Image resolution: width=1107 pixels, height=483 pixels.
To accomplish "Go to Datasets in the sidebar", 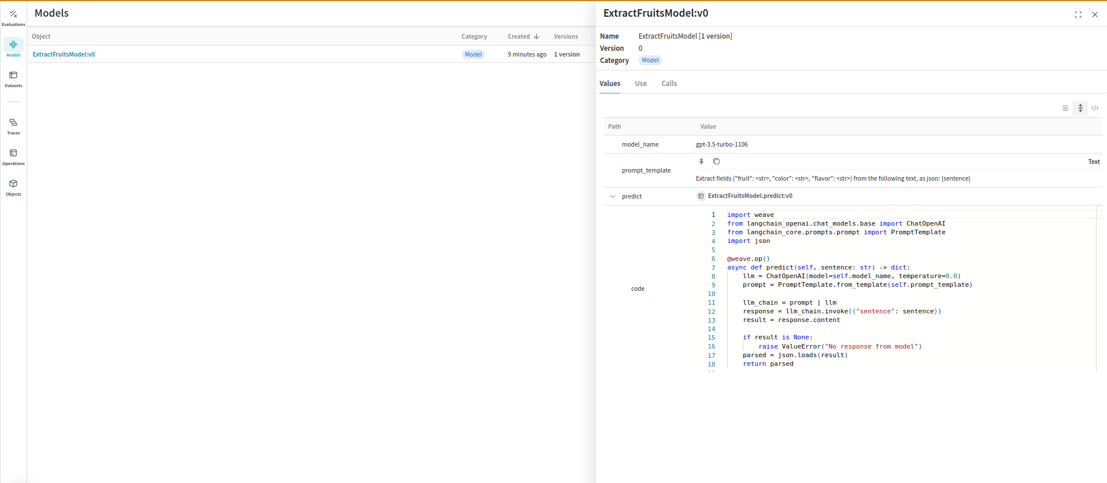I will coord(13,79).
